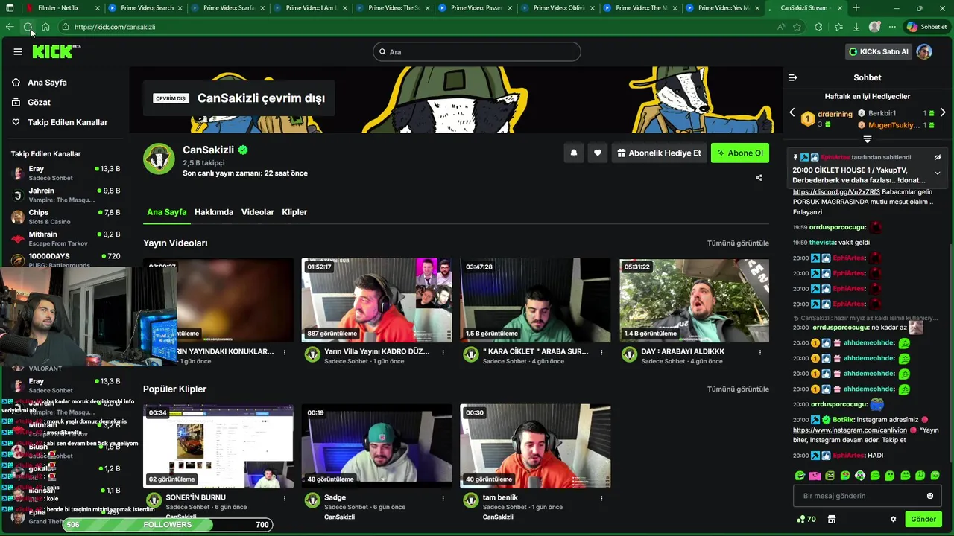This screenshot has width=954, height=536.
Task: Open options for SONER'İN BURNU clip
Action: tap(285, 498)
